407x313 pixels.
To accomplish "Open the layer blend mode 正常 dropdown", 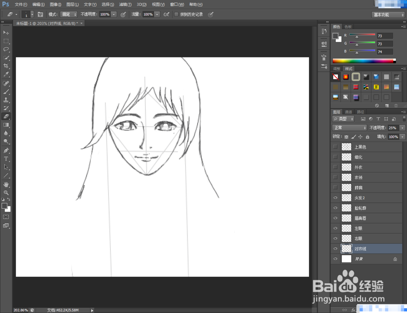I will coord(349,128).
